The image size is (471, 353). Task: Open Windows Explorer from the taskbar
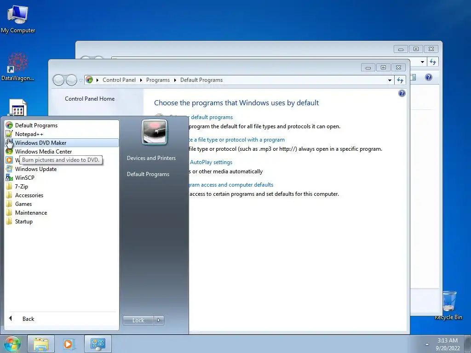[41, 344]
